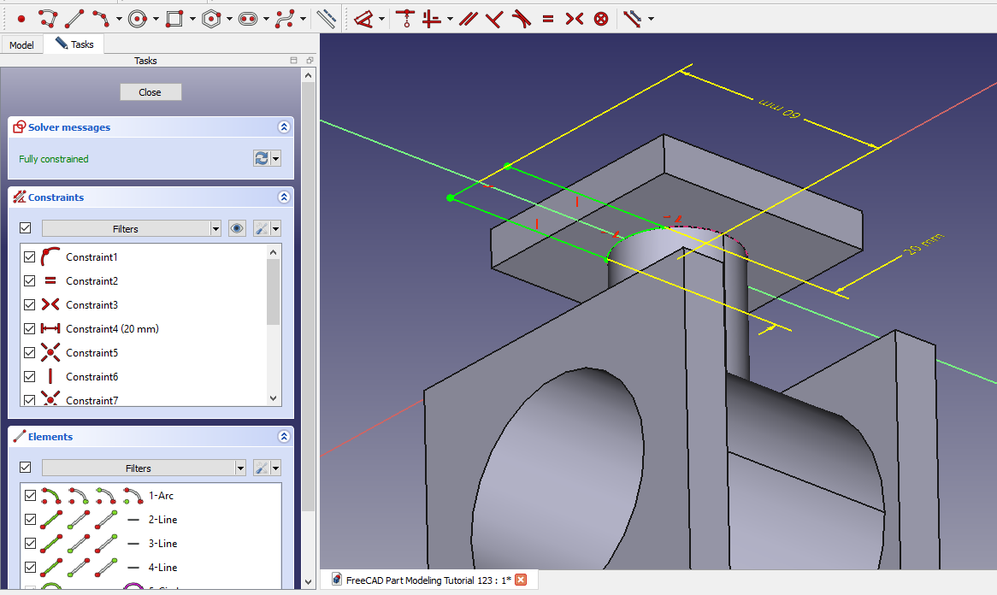Select 2-Line in the Elements list

[162, 519]
